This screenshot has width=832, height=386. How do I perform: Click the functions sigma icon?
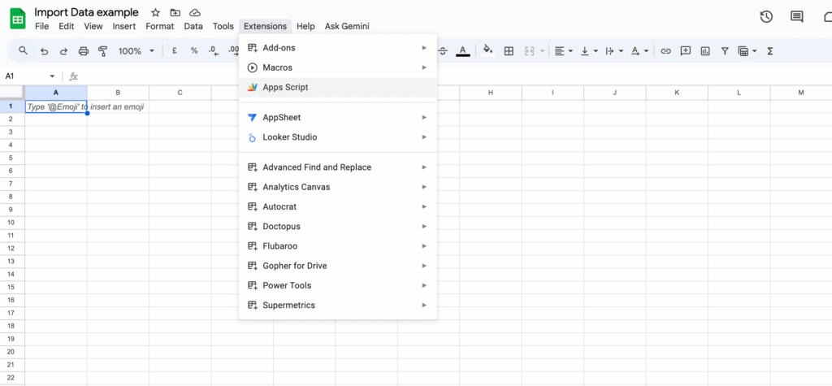click(x=769, y=51)
